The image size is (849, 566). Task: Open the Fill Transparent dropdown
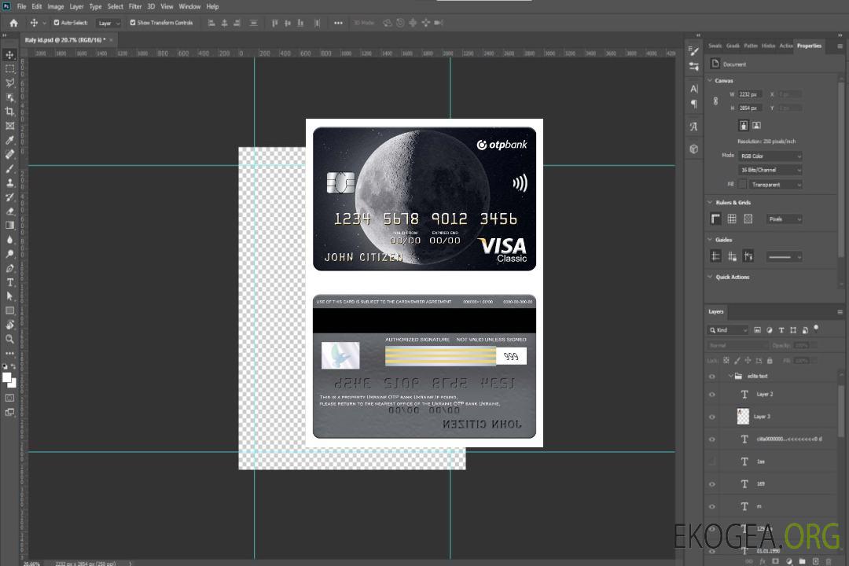[x=775, y=185]
